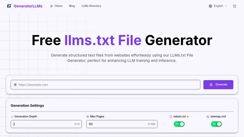Focus the https://example.com URL input

tap(106, 85)
